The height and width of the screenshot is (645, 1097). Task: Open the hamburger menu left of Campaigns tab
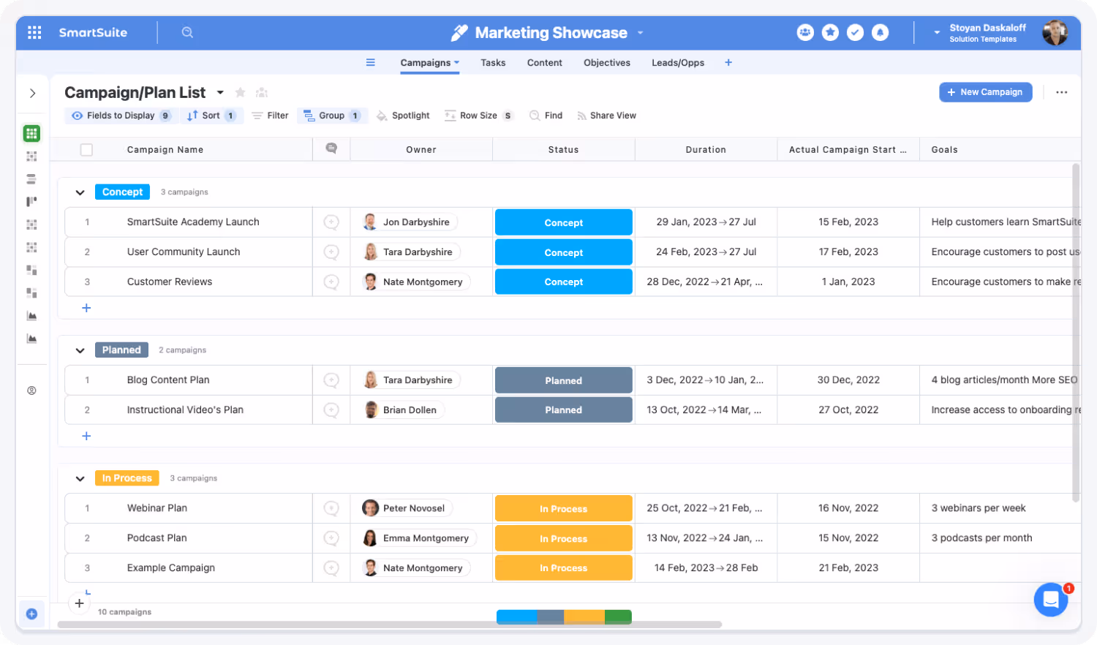click(371, 62)
